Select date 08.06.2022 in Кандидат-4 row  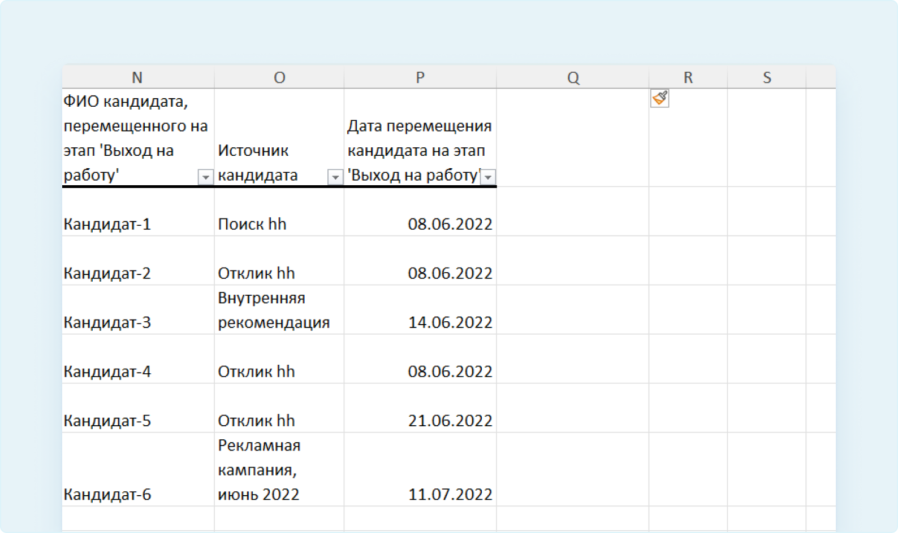pyautogui.click(x=420, y=359)
